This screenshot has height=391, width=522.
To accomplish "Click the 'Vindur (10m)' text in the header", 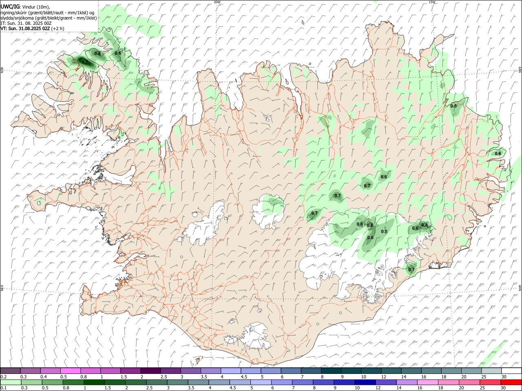I will coord(36,7).
